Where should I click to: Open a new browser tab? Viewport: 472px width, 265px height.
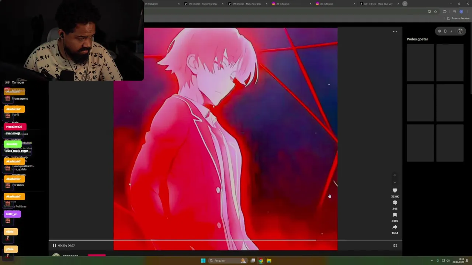click(x=405, y=4)
